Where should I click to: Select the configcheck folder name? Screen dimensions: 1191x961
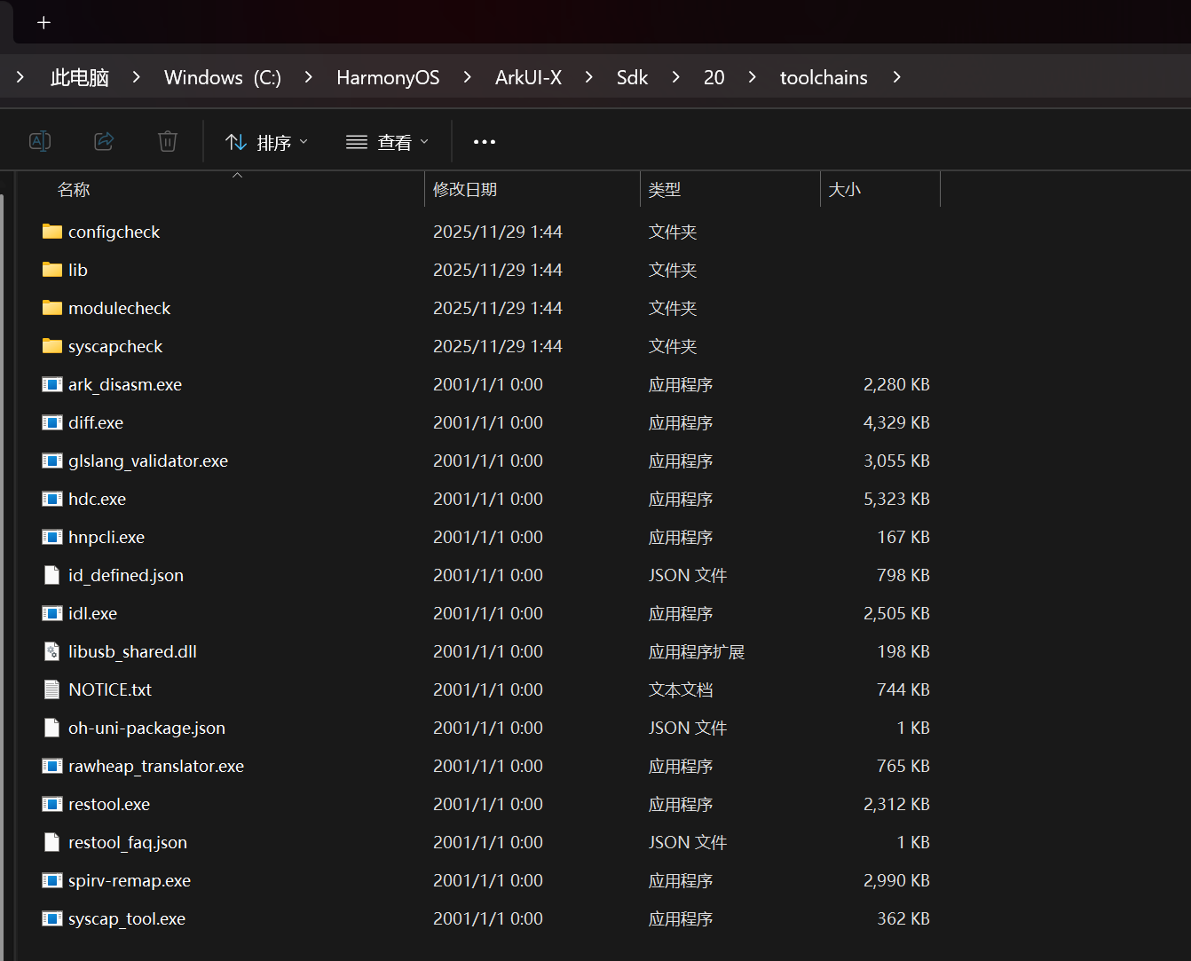click(114, 232)
